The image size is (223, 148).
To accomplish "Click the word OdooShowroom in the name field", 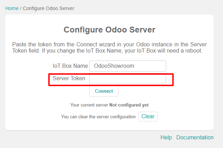I will (114, 66).
